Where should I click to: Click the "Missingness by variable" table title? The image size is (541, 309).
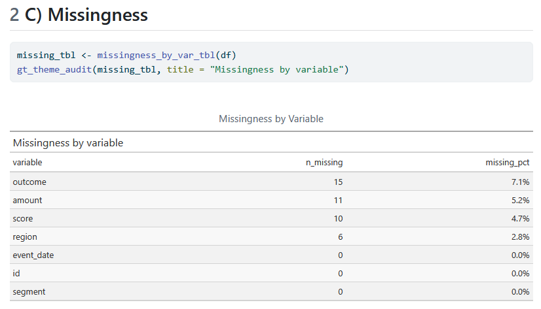tap(68, 142)
